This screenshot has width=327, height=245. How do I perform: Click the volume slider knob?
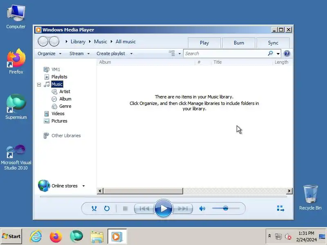point(226,208)
